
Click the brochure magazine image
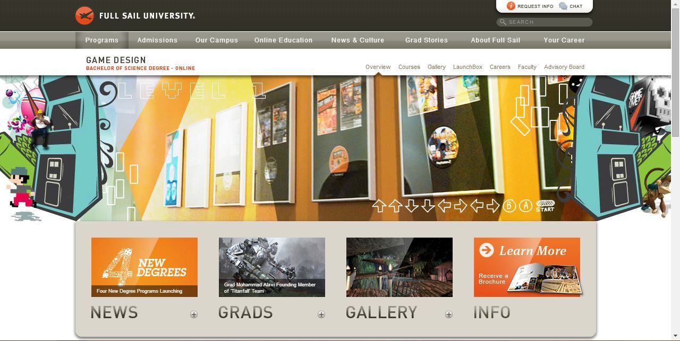(x=546, y=279)
